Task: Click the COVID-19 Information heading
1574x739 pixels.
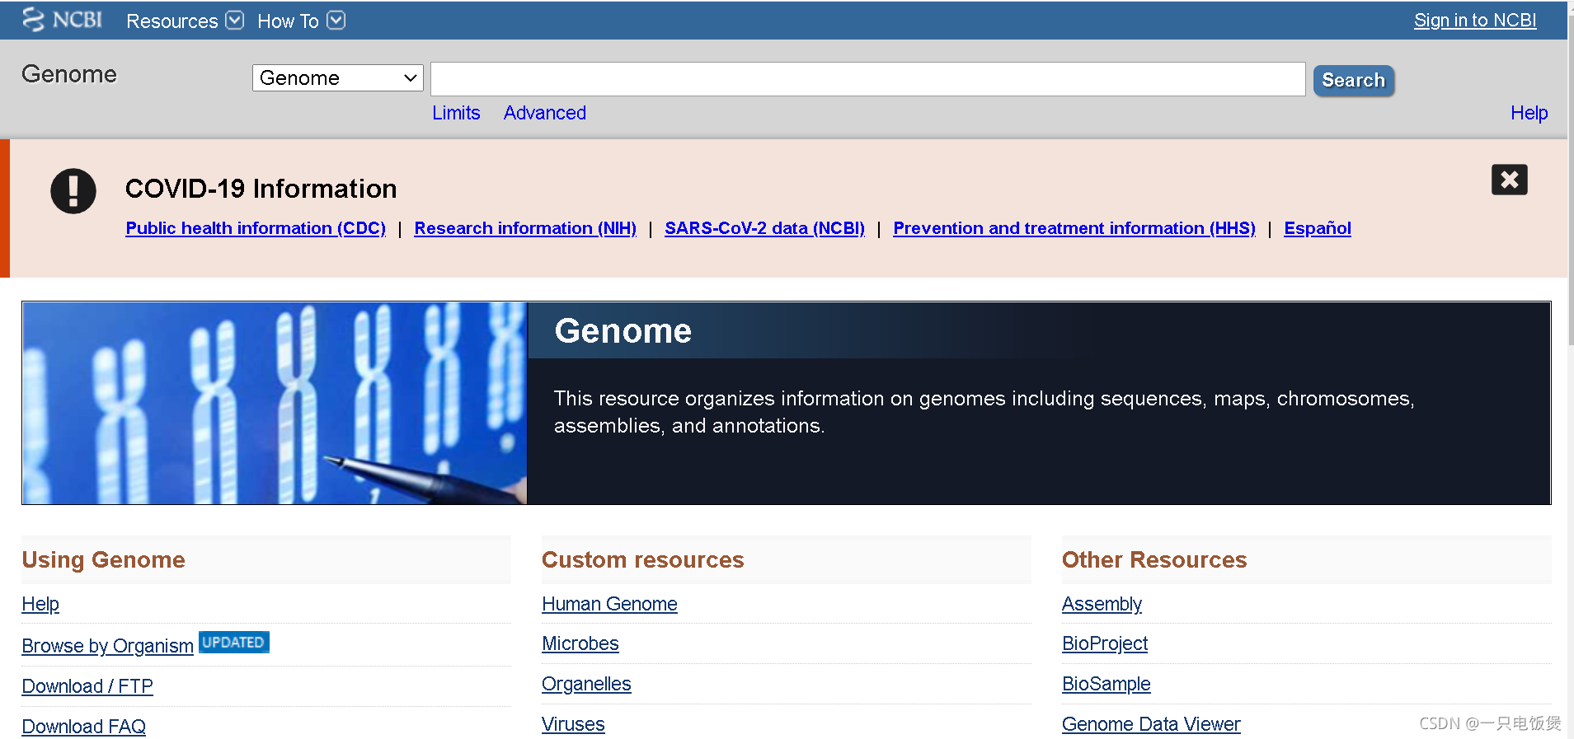Action: point(261,189)
